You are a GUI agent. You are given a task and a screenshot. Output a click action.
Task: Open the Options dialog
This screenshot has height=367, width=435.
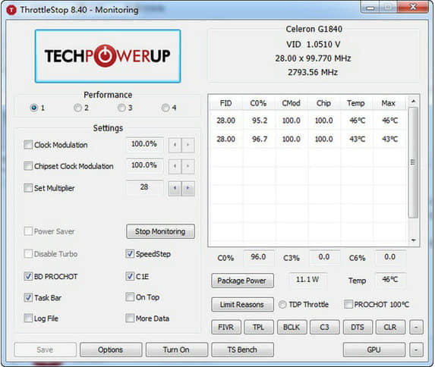point(111,350)
